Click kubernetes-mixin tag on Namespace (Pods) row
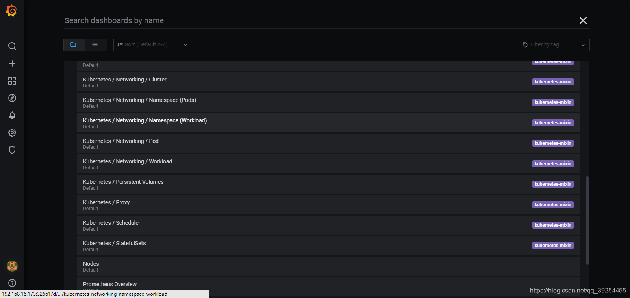The height and width of the screenshot is (298, 630). coord(553,102)
